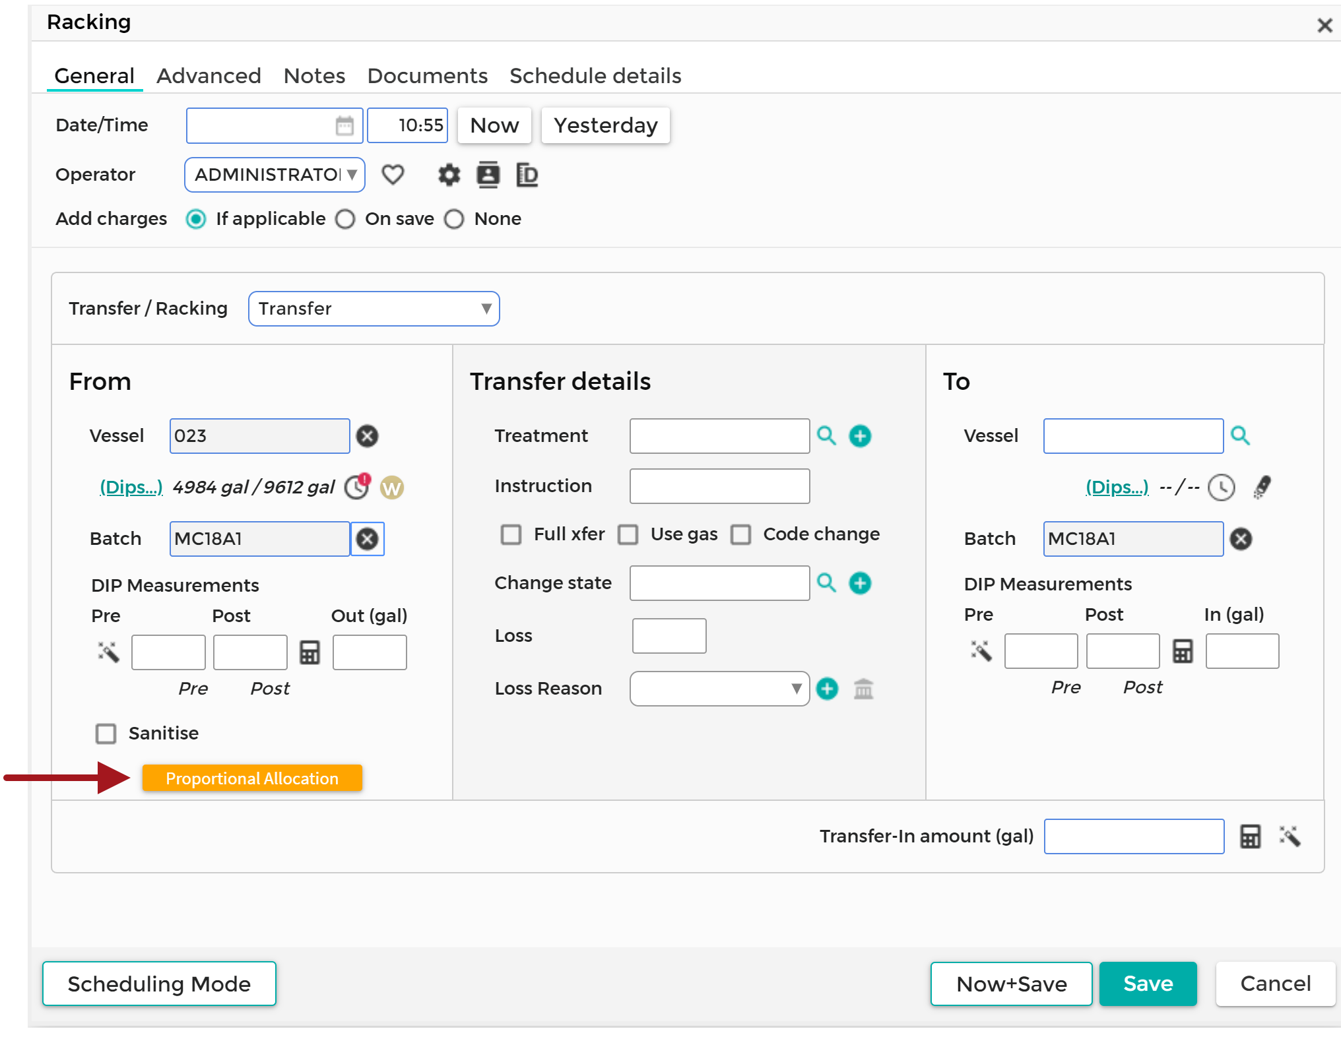Search for a Treatment
Viewport: 1341px width, 1037px height.
point(827,435)
